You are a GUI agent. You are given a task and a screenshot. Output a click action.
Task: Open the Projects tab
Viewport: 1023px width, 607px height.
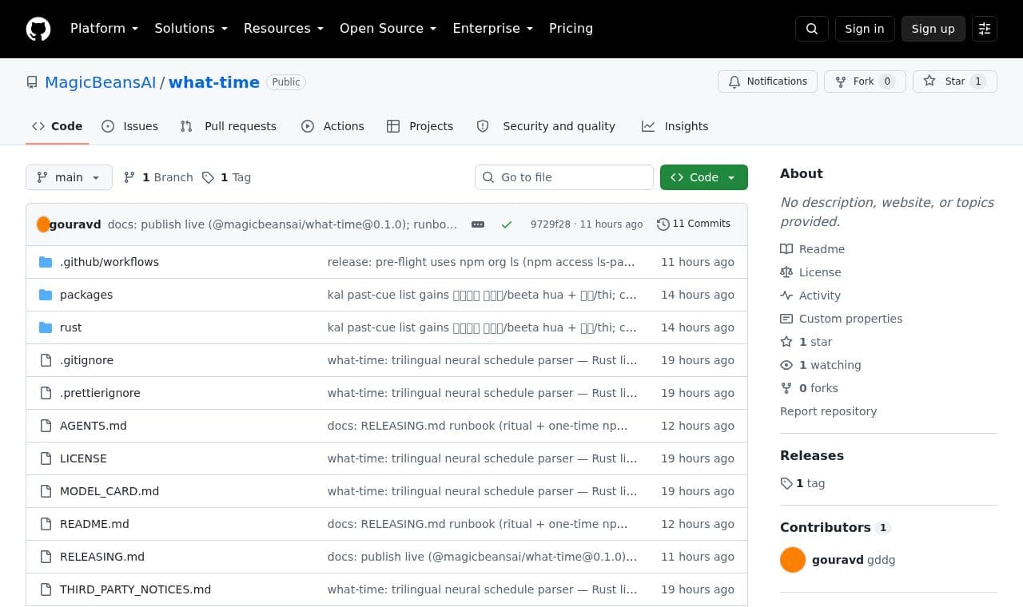point(420,126)
